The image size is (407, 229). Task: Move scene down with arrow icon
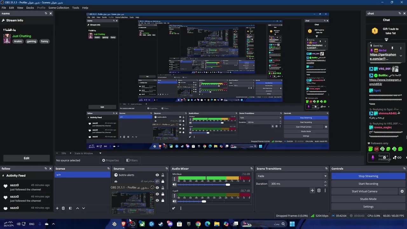(83, 208)
